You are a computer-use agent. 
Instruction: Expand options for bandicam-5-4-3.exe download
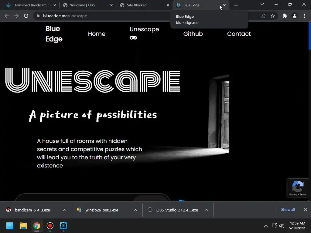(x=65, y=210)
